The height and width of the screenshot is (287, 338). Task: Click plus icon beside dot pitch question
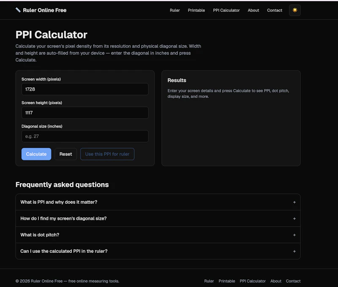[294, 235]
